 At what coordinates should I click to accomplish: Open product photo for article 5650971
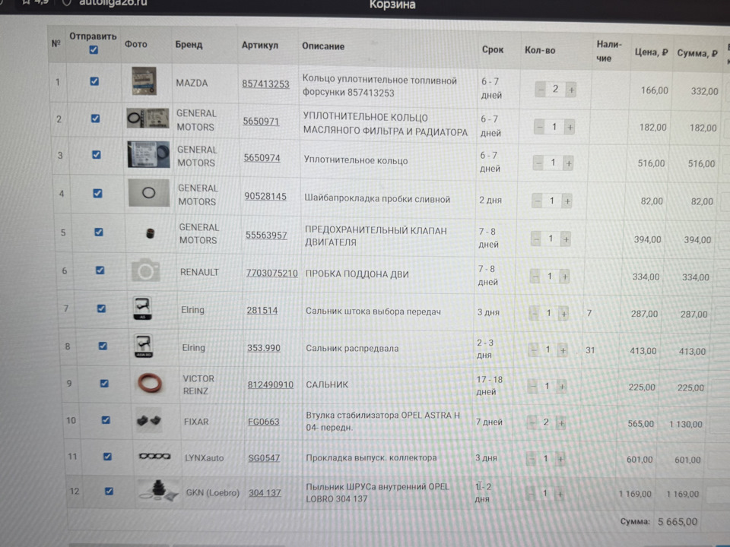148,119
